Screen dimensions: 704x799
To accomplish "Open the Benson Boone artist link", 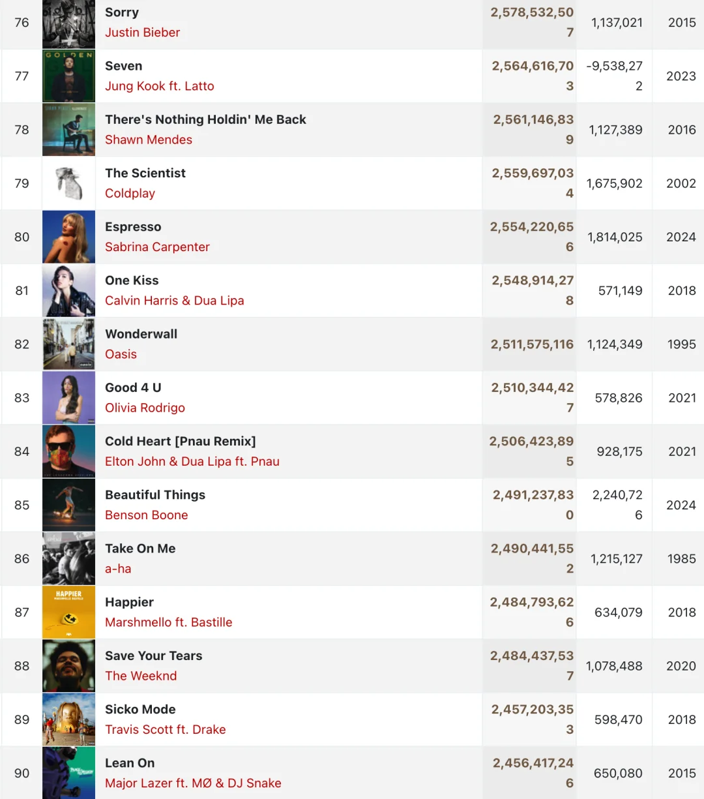I will pyautogui.click(x=146, y=515).
